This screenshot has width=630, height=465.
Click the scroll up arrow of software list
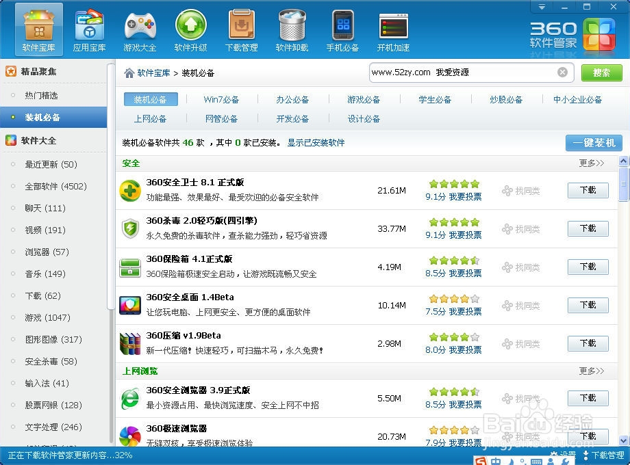click(623, 161)
